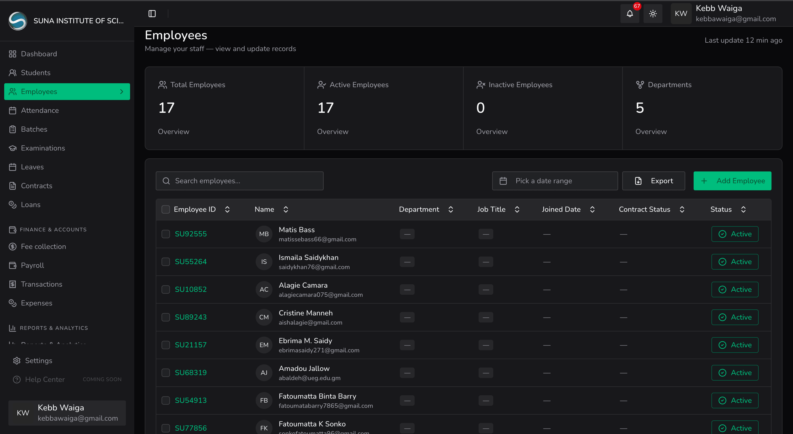The height and width of the screenshot is (434, 793).
Task: Click the Suna Institute logo
Action: [x=18, y=21]
